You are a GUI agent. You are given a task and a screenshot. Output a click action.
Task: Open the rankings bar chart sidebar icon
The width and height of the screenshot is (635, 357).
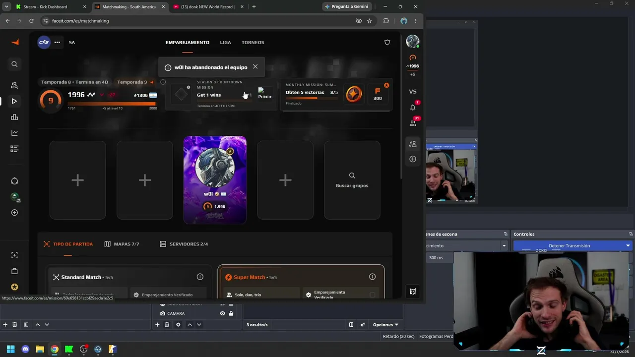point(14,117)
